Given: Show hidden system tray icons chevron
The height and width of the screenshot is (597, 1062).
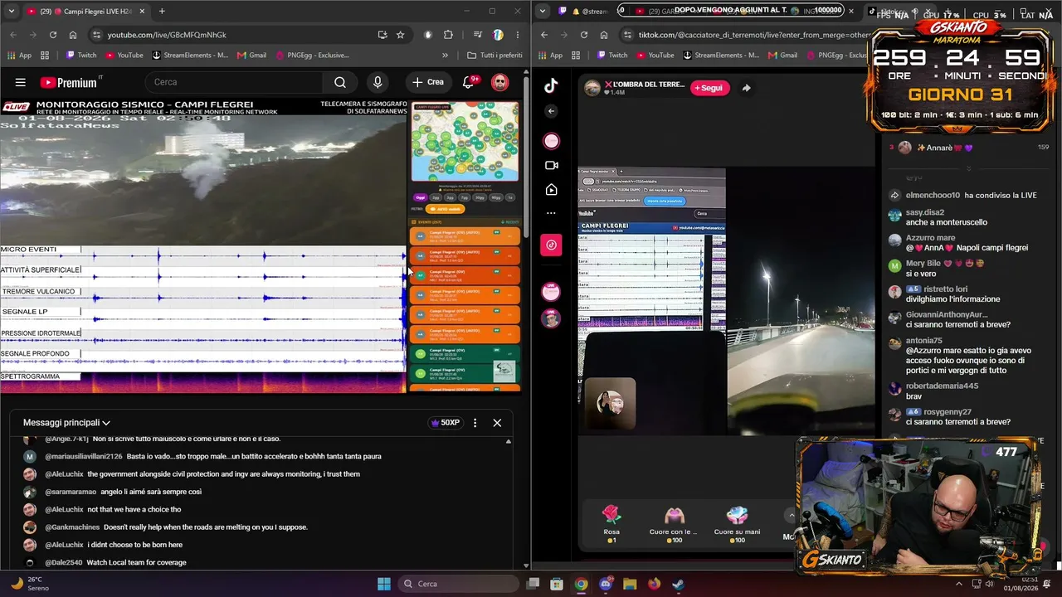Looking at the screenshot, I should [x=959, y=584].
